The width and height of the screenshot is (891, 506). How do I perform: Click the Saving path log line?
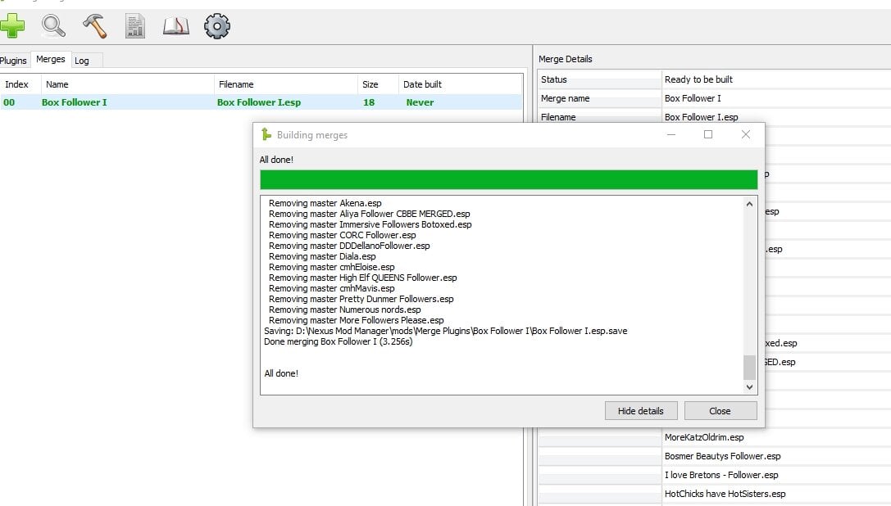446,331
